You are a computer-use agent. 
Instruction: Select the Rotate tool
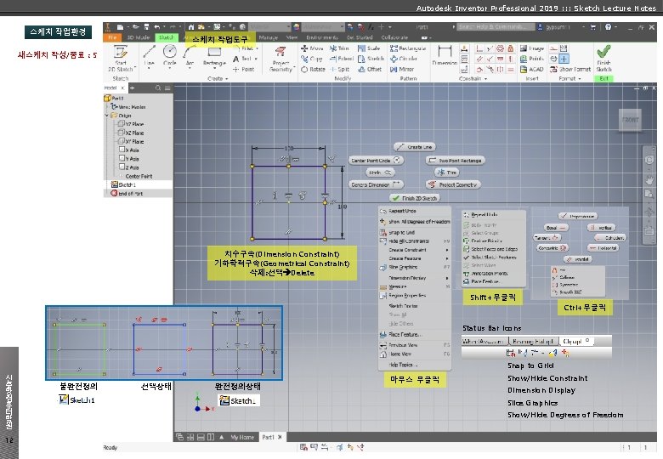tap(313, 69)
